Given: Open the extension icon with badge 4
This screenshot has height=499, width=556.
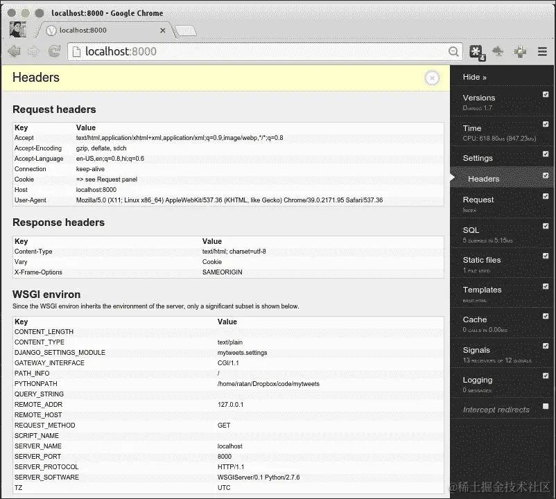Looking at the screenshot, I should coord(476,52).
